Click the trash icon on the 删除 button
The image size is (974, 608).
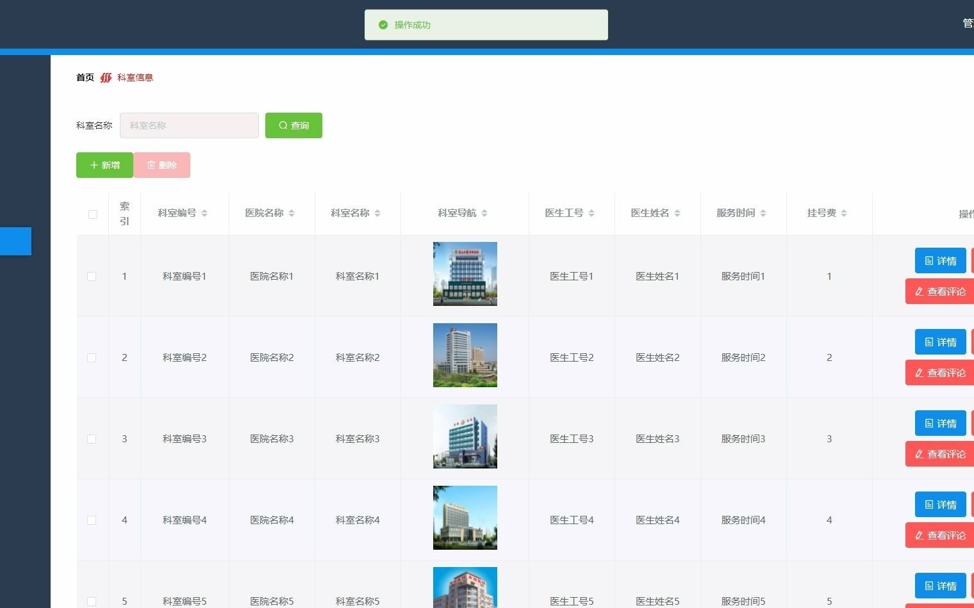tap(151, 165)
